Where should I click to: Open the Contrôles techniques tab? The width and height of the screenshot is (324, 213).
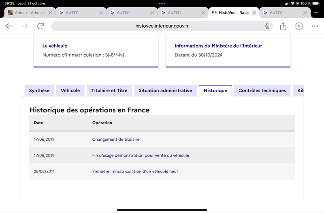click(262, 90)
